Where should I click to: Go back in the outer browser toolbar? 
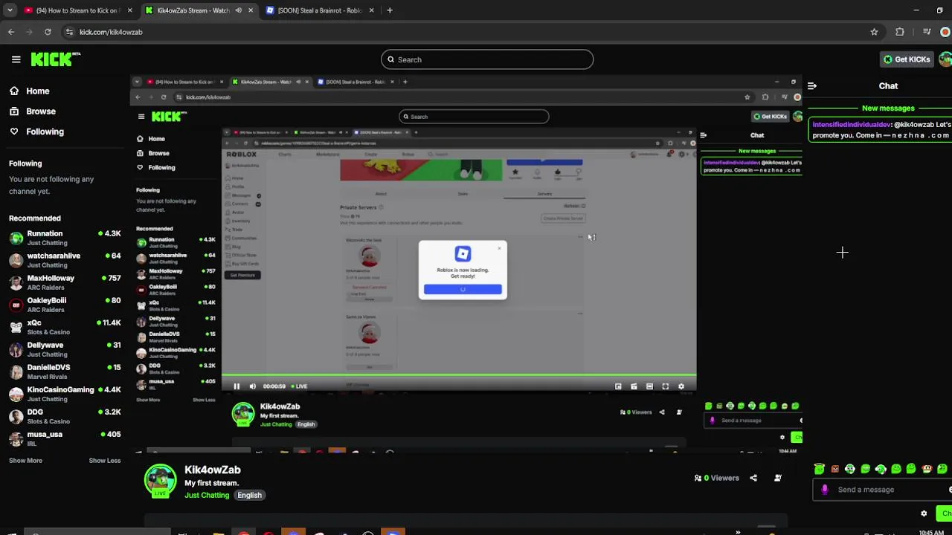click(11, 32)
